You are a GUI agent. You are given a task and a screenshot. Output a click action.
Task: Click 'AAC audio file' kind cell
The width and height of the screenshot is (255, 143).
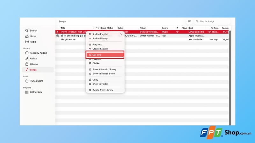click(x=195, y=39)
